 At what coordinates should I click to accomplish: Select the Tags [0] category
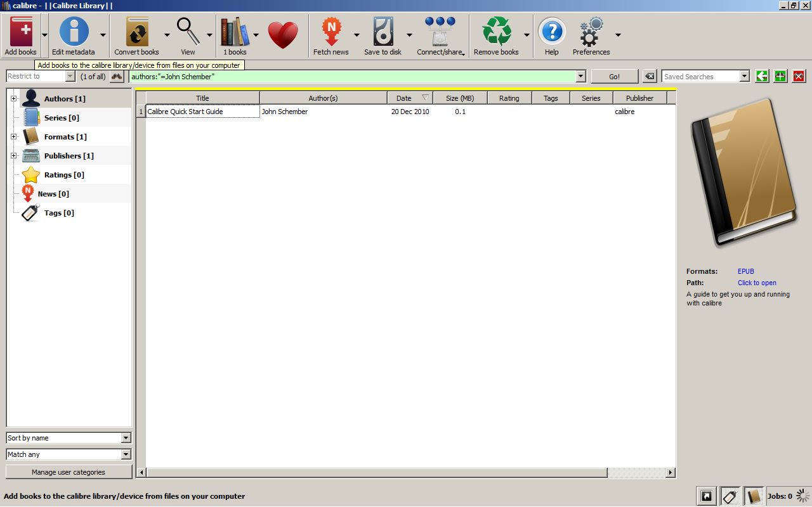click(x=59, y=213)
